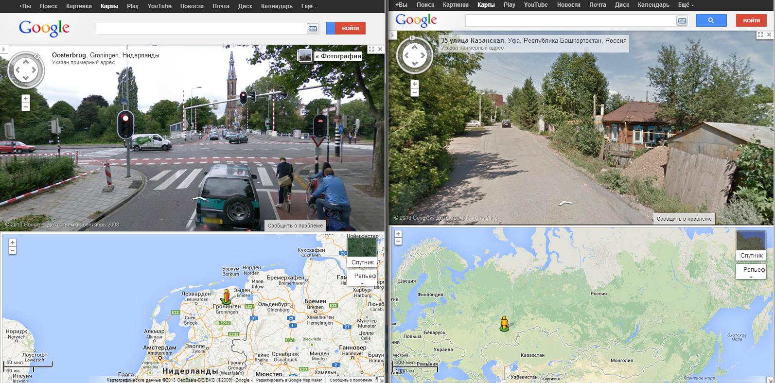Zoom in on Ufa street view
Viewport: 775px width, 383px height.
[415, 84]
